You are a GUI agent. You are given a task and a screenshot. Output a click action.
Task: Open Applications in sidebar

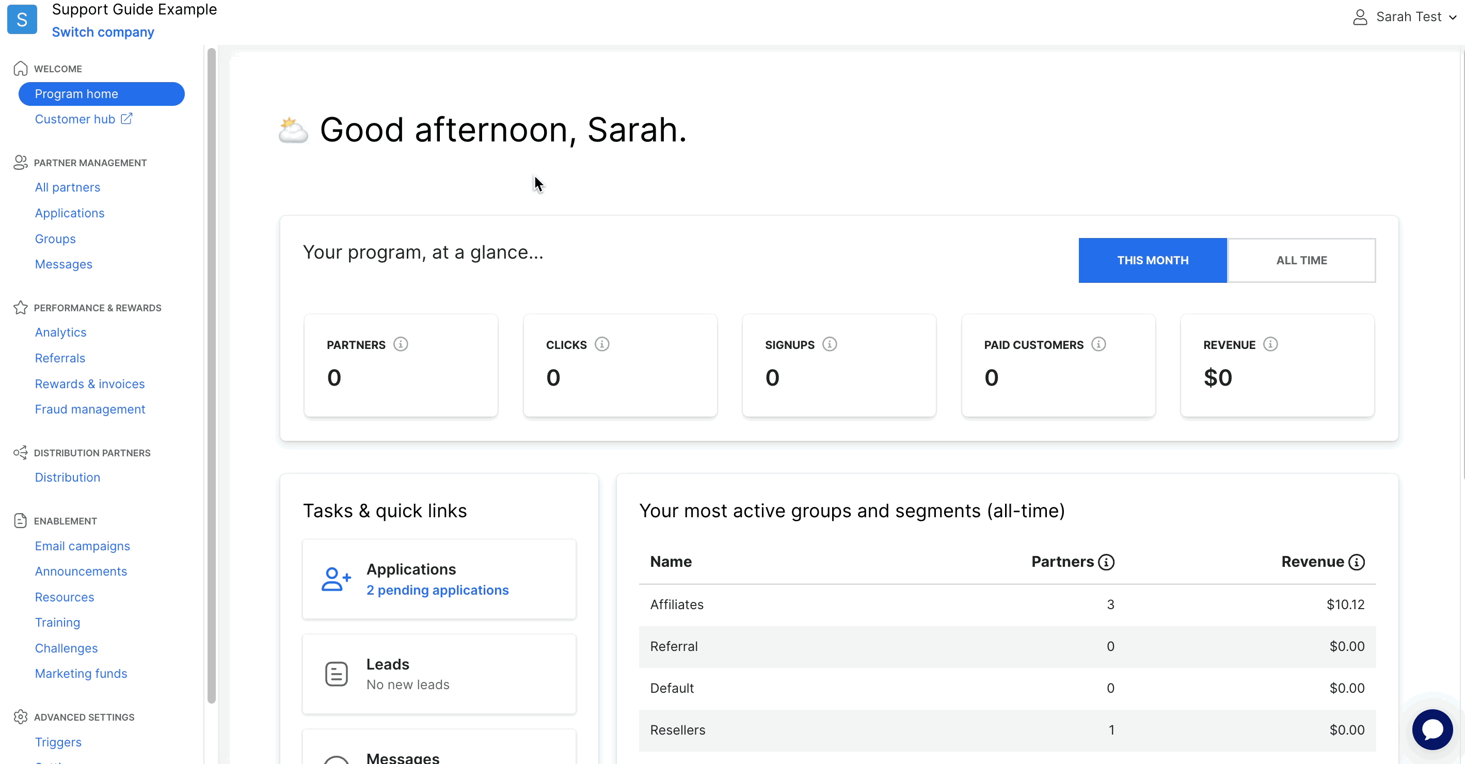(x=69, y=213)
